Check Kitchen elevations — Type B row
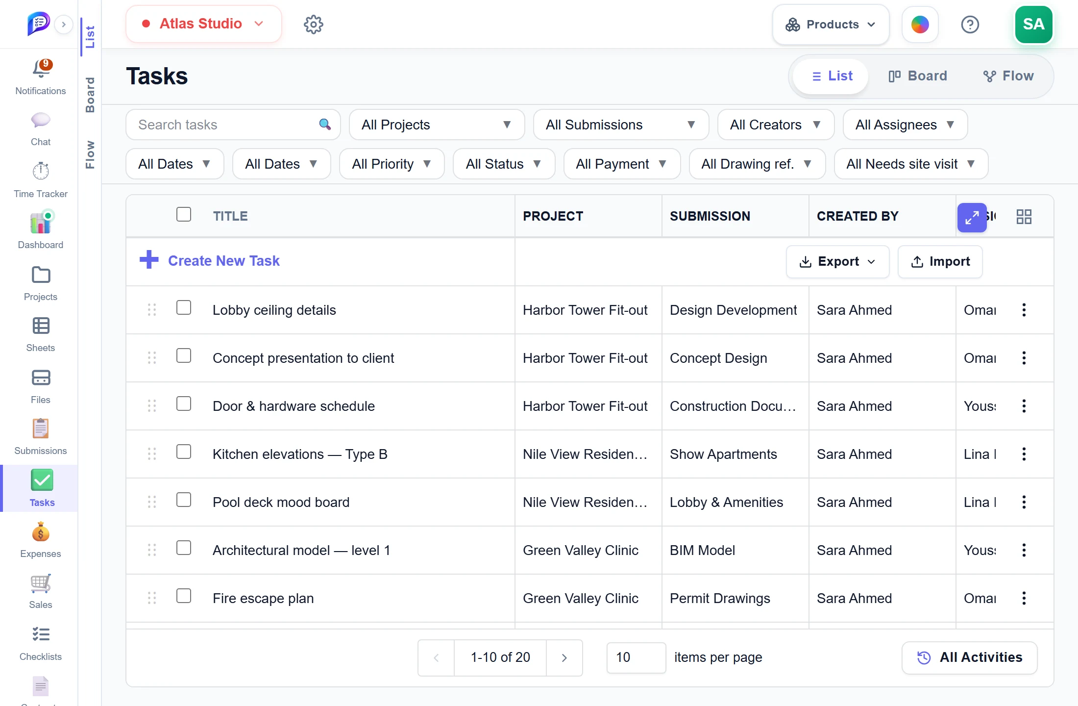 point(184,452)
